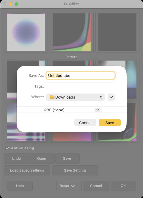Open the Where location dropdown
This screenshot has width=143, height=198.
click(x=76, y=97)
